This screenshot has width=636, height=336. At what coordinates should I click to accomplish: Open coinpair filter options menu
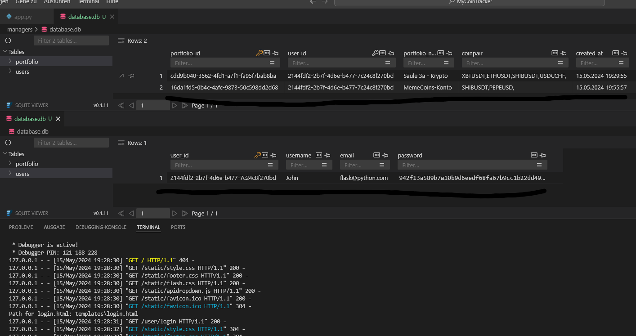point(560,63)
